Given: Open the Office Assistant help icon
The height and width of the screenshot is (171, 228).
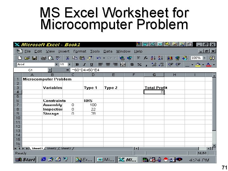Looking at the screenshot, I should [x=212, y=58].
